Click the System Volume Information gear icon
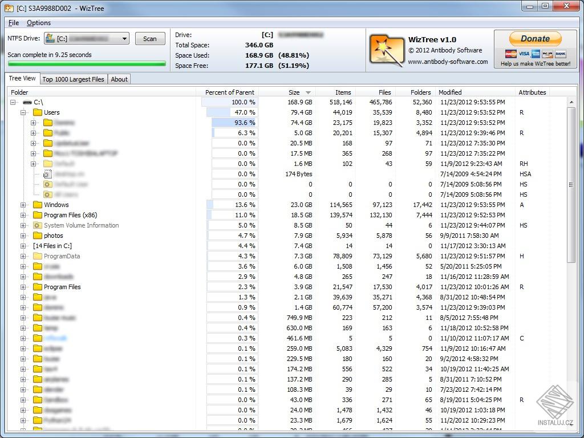Screen dimensions: 584x438 (x=37, y=225)
